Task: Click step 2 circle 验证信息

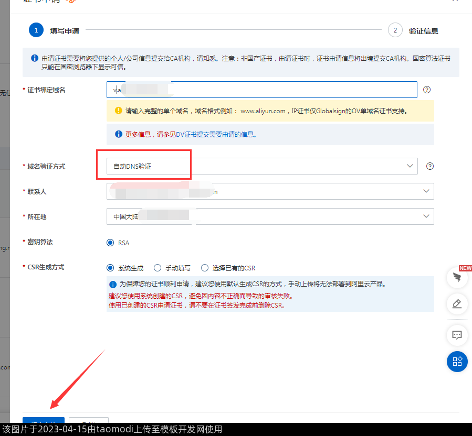Action: (x=395, y=30)
